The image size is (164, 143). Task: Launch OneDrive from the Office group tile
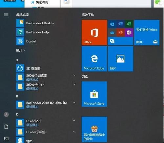point(112,32)
